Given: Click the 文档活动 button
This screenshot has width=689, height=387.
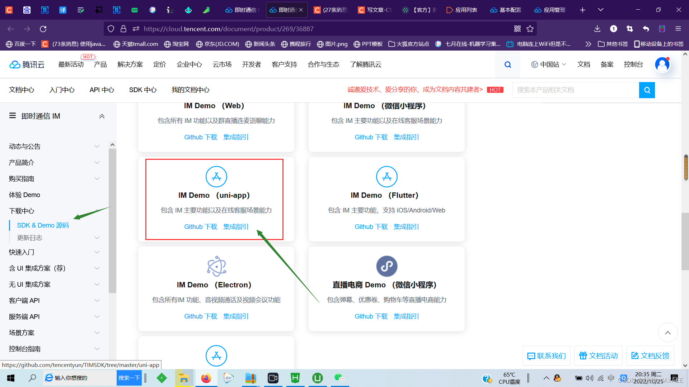Looking at the screenshot, I should [x=598, y=356].
